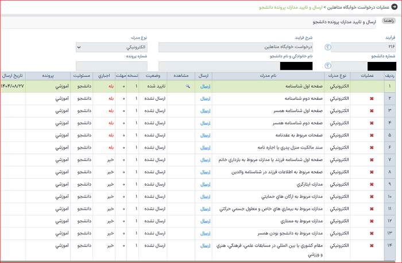Click red X for مقام كشوري row

click(372, 246)
